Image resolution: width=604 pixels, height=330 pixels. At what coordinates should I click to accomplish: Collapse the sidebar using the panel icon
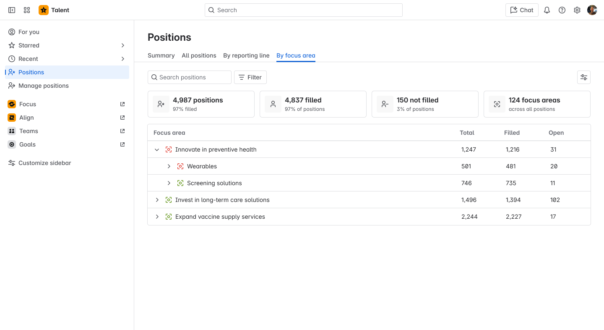coord(12,10)
